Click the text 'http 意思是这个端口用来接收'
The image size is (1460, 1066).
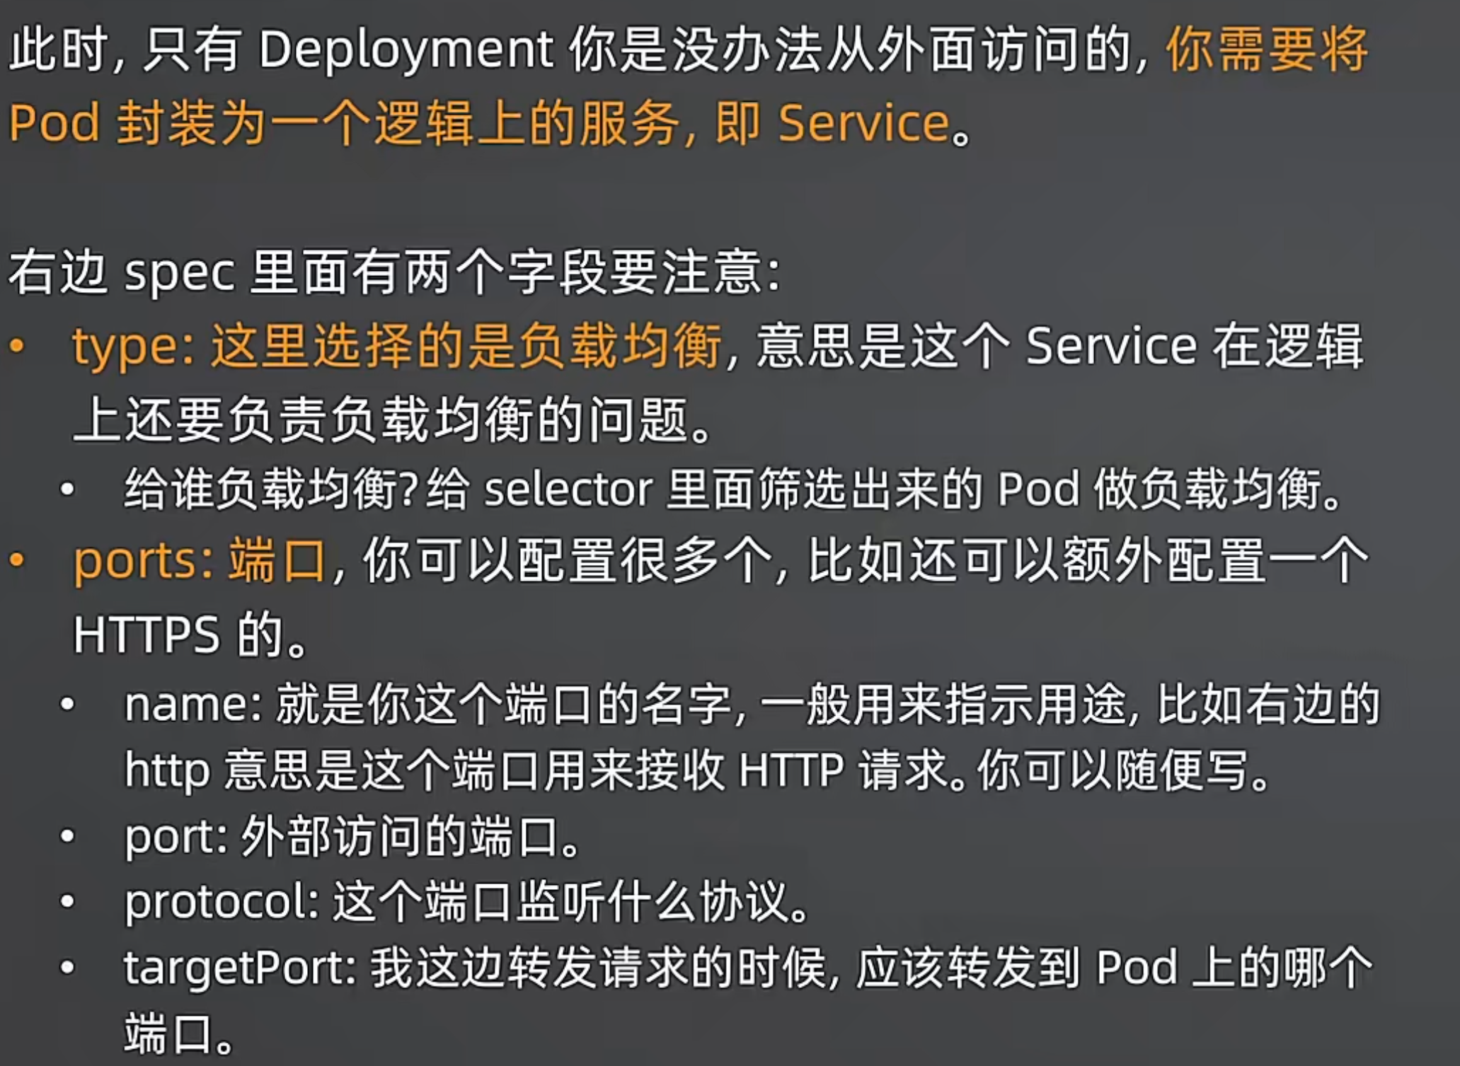click(x=425, y=770)
